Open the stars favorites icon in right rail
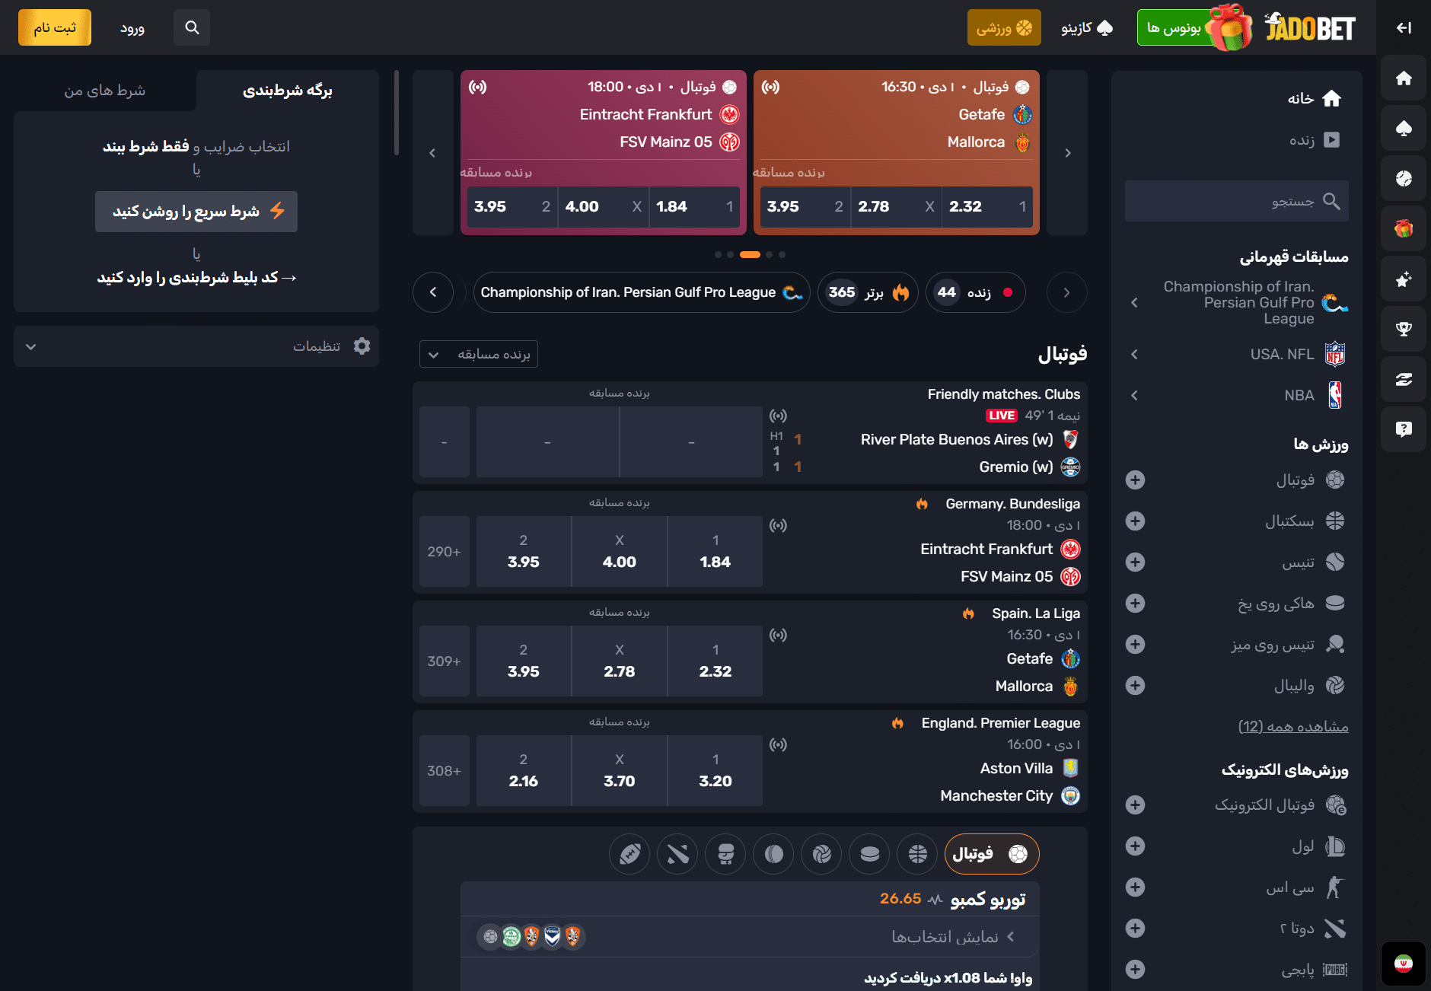The width and height of the screenshot is (1431, 991). click(x=1404, y=279)
